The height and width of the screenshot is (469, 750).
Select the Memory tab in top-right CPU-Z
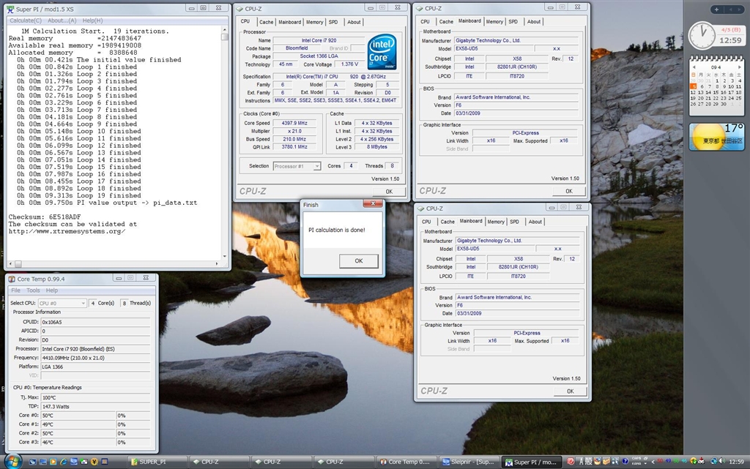click(494, 22)
